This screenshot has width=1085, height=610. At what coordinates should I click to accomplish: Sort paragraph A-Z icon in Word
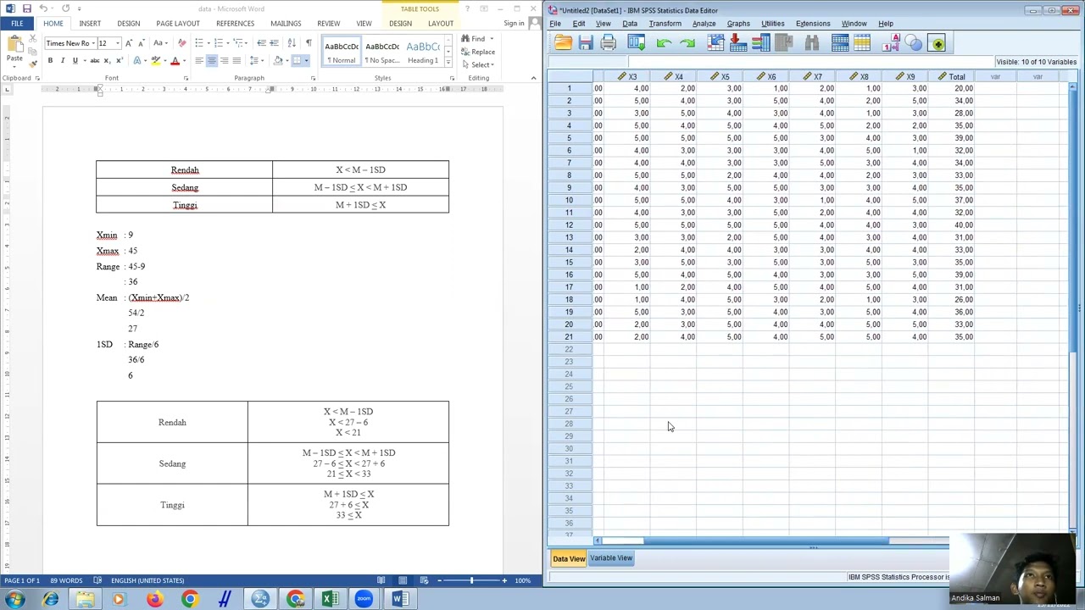point(292,43)
